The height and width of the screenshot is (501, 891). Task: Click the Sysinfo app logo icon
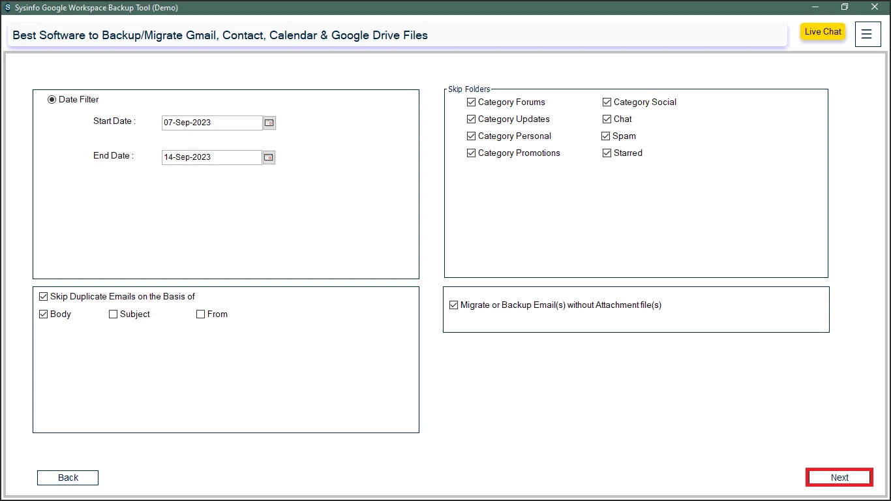pos(7,8)
